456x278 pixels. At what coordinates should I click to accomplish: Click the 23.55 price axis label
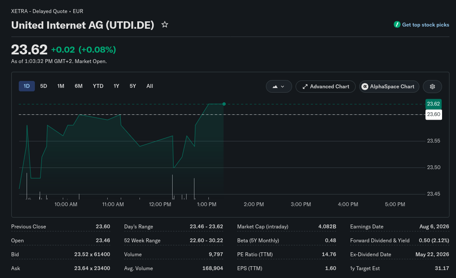[x=433, y=141]
